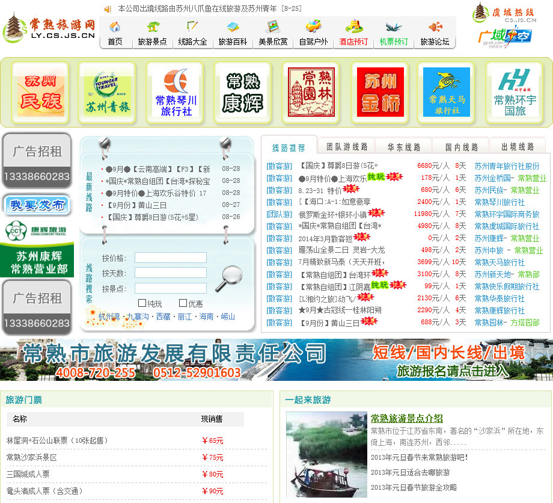Viewport: 553px width, 503px height.
Task: Click the 线路大全 notepad icon
Action: [192, 26]
